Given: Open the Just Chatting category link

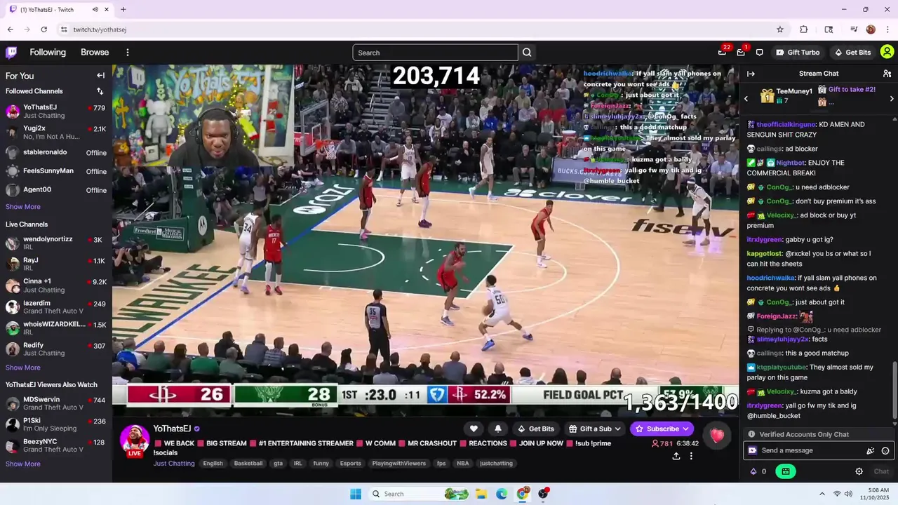Looking at the screenshot, I should pyautogui.click(x=174, y=463).
